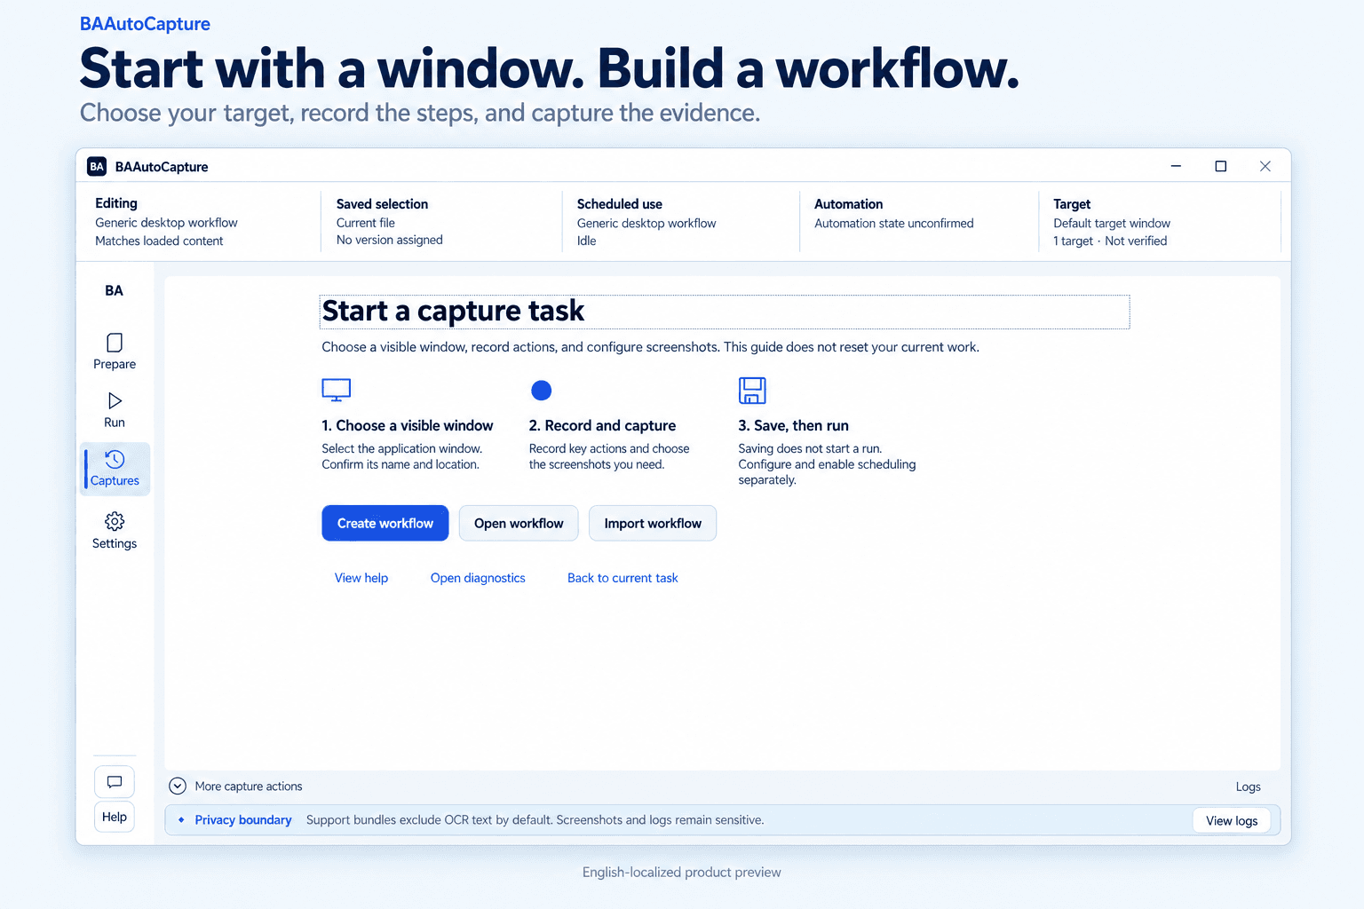Follow the Back to current task link
1364x909 pixels.
[x=623, y=578]
